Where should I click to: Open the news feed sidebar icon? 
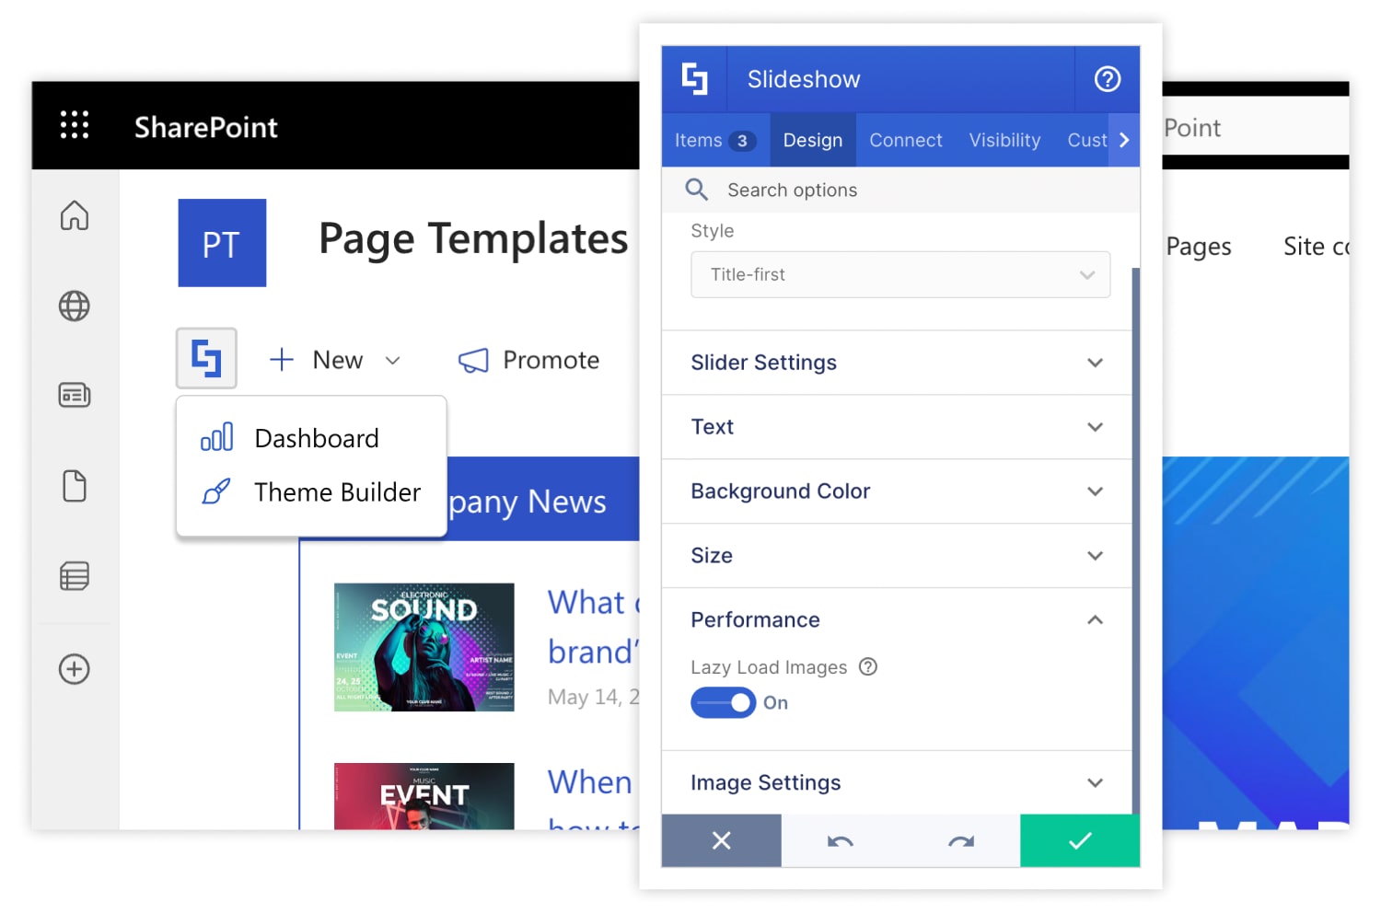75,396
